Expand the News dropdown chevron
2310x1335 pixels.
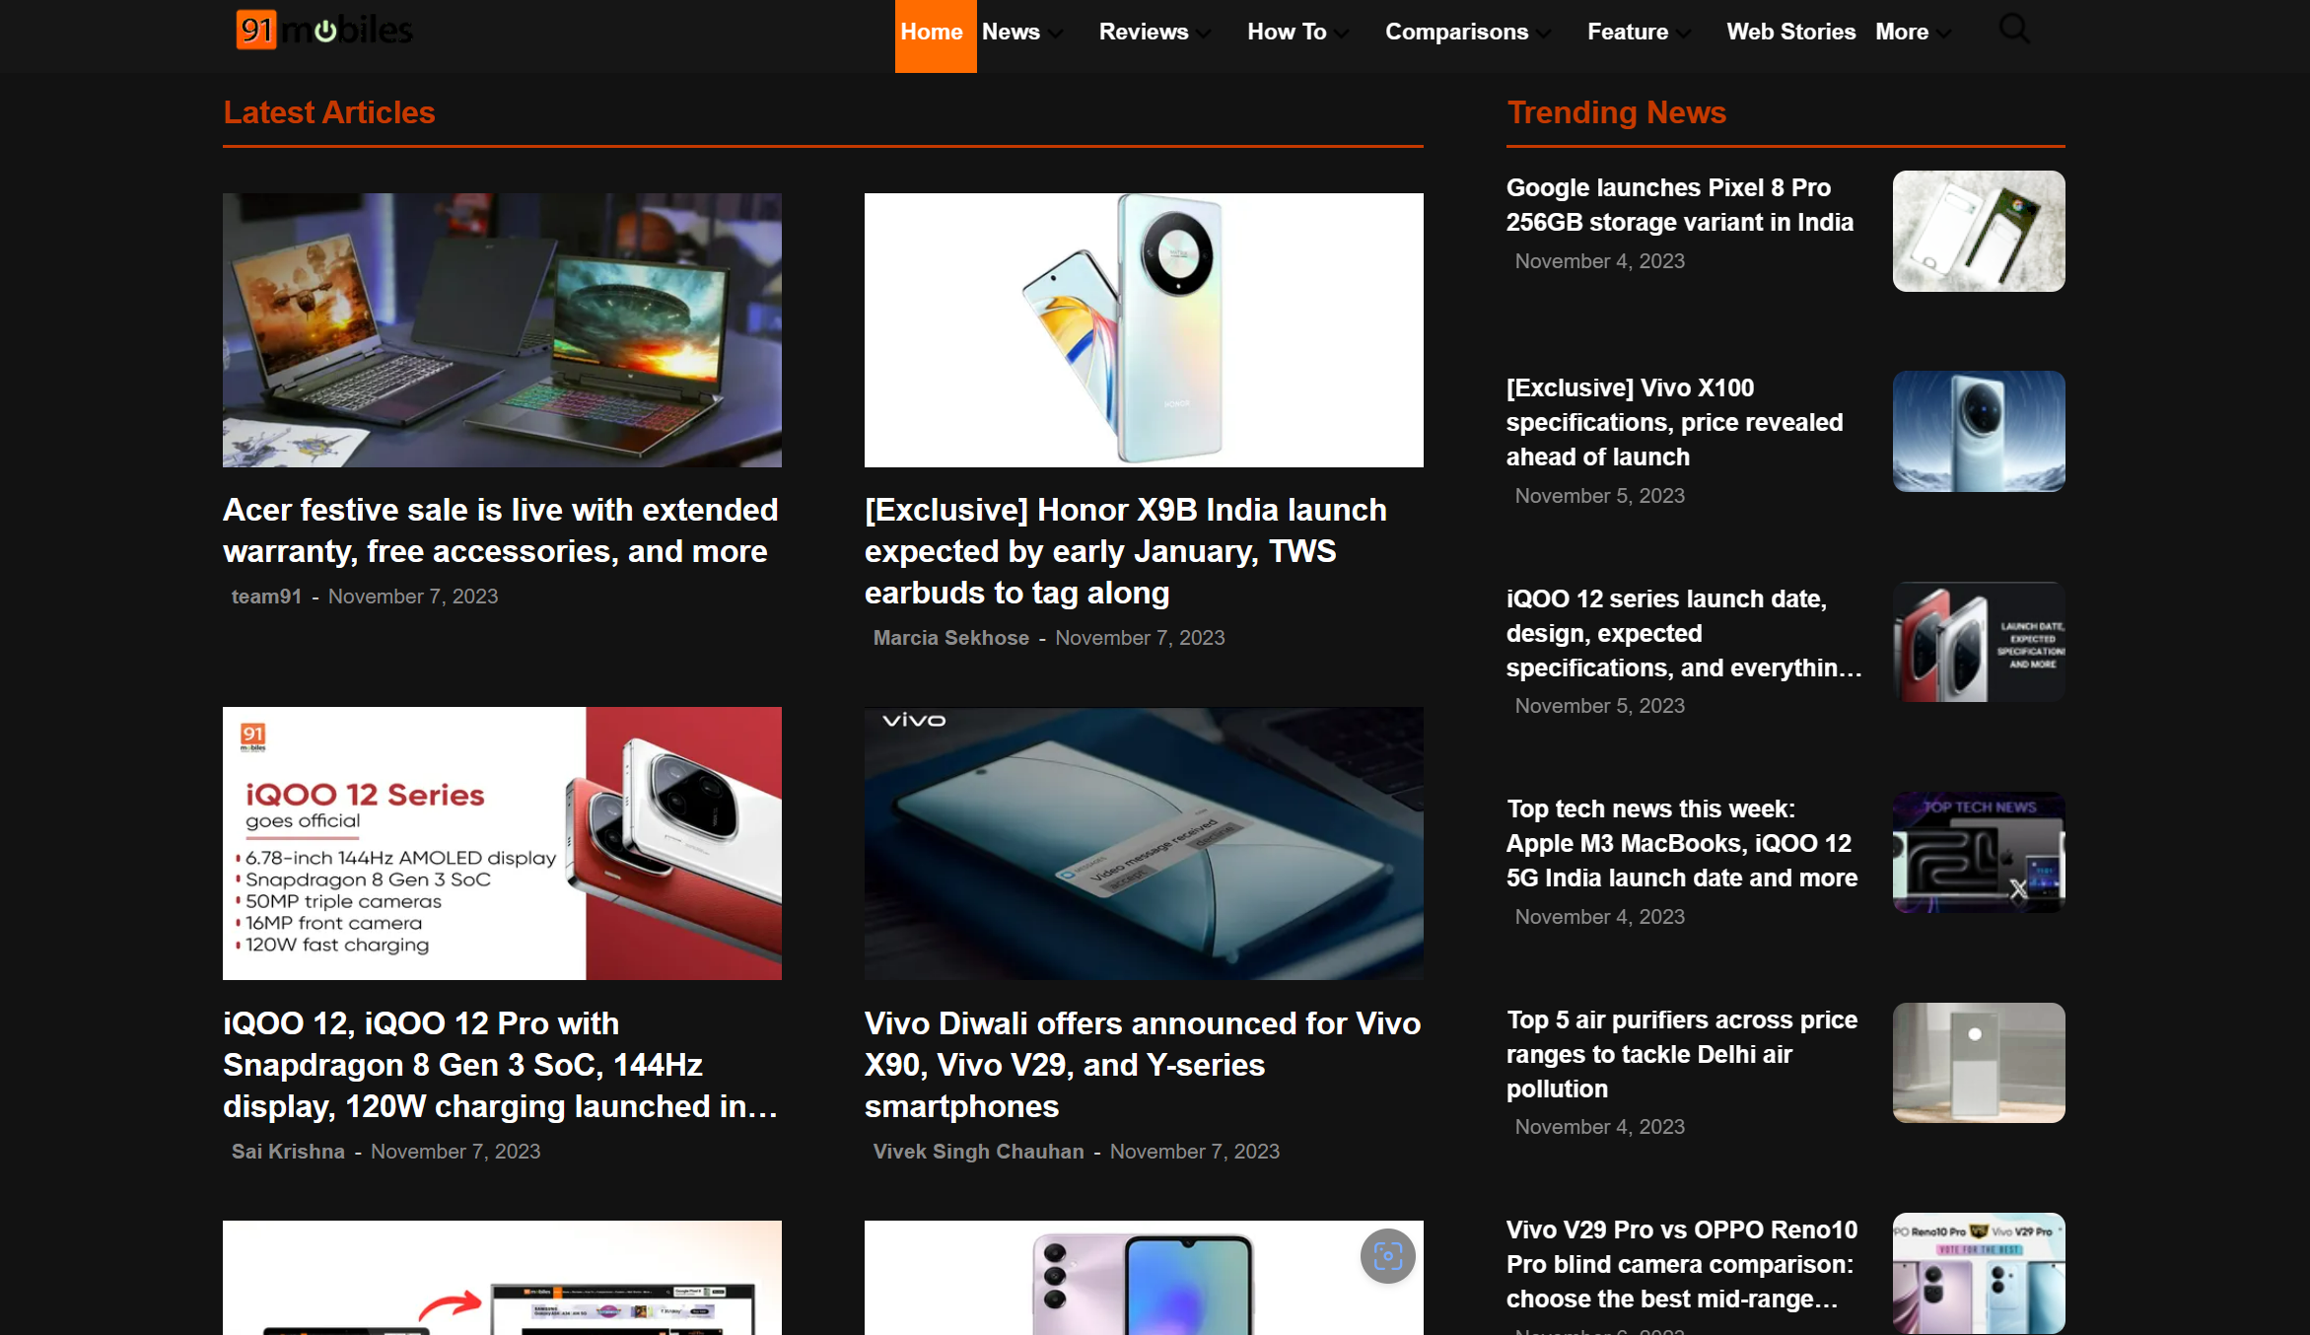[1056, 34]
